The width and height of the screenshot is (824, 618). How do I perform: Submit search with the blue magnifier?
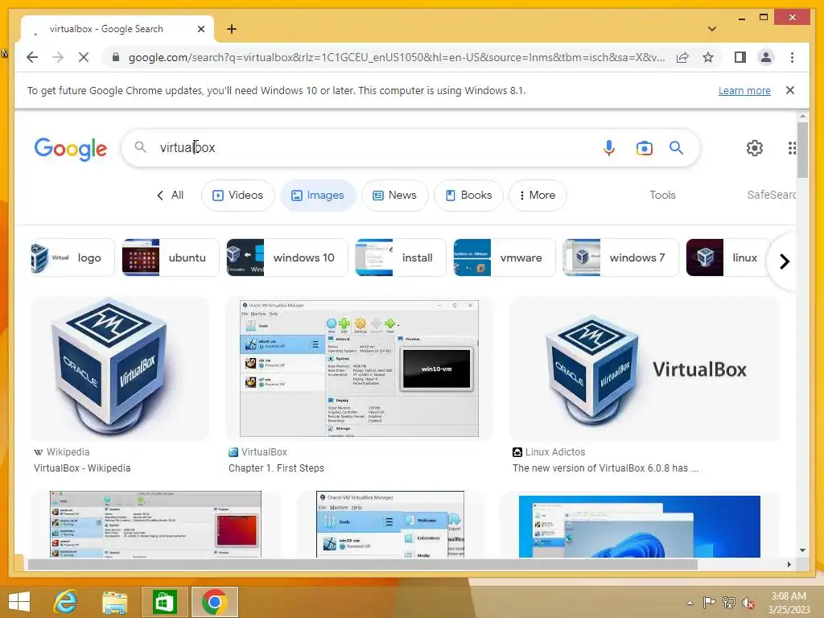pos(676,148)
